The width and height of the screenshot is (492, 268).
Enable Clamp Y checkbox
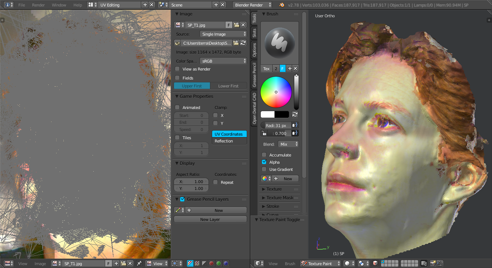point(215,123)
